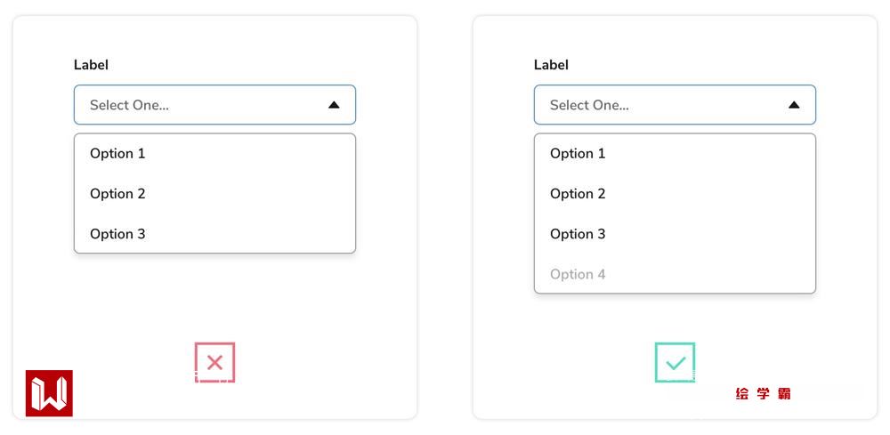Choose Option 2 in left list
Image resolution: width=890 pixels, height=435 pixels.
point(117,194)
